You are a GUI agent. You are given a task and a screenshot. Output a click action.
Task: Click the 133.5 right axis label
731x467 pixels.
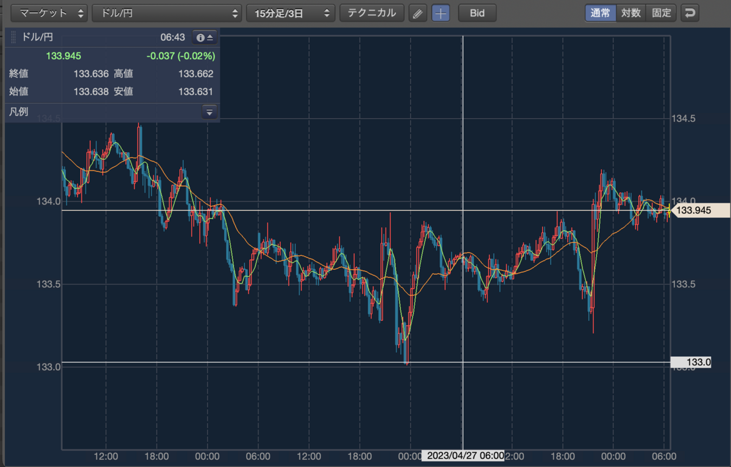click(683, 284)
